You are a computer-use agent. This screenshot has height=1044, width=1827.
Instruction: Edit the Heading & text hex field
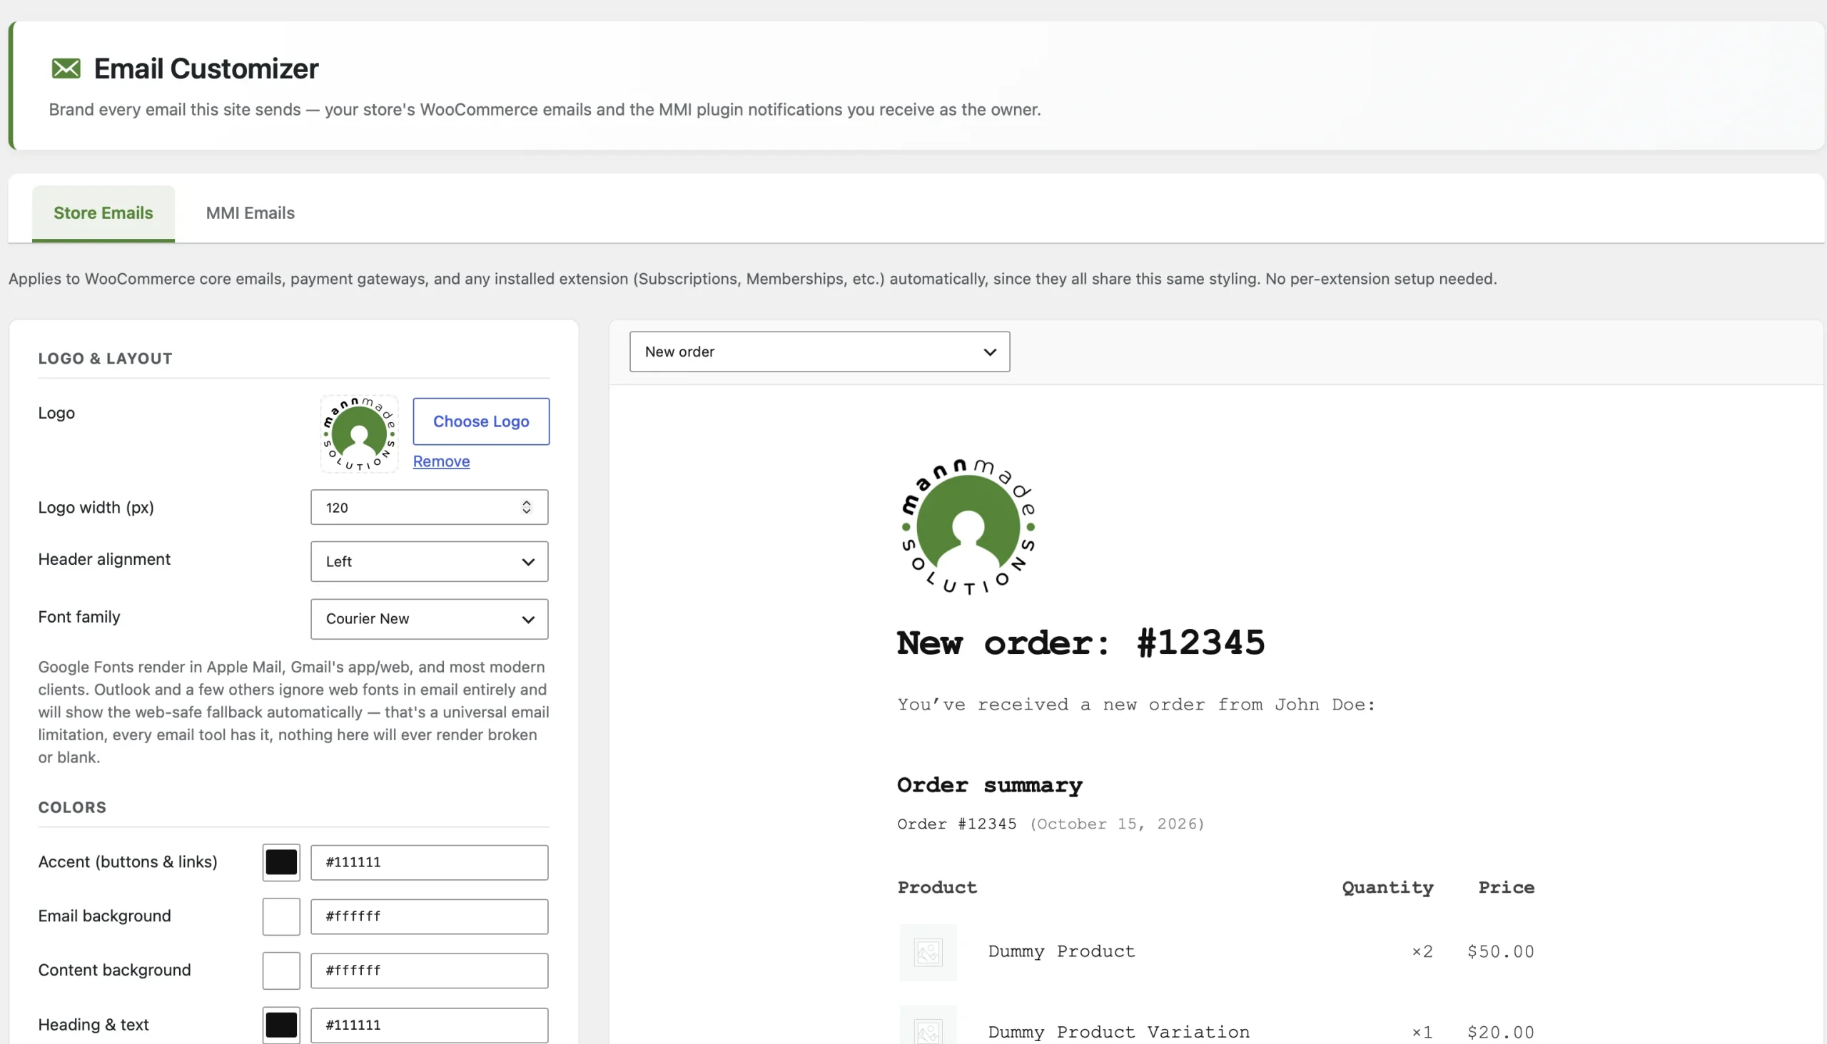click(429, 1025)
